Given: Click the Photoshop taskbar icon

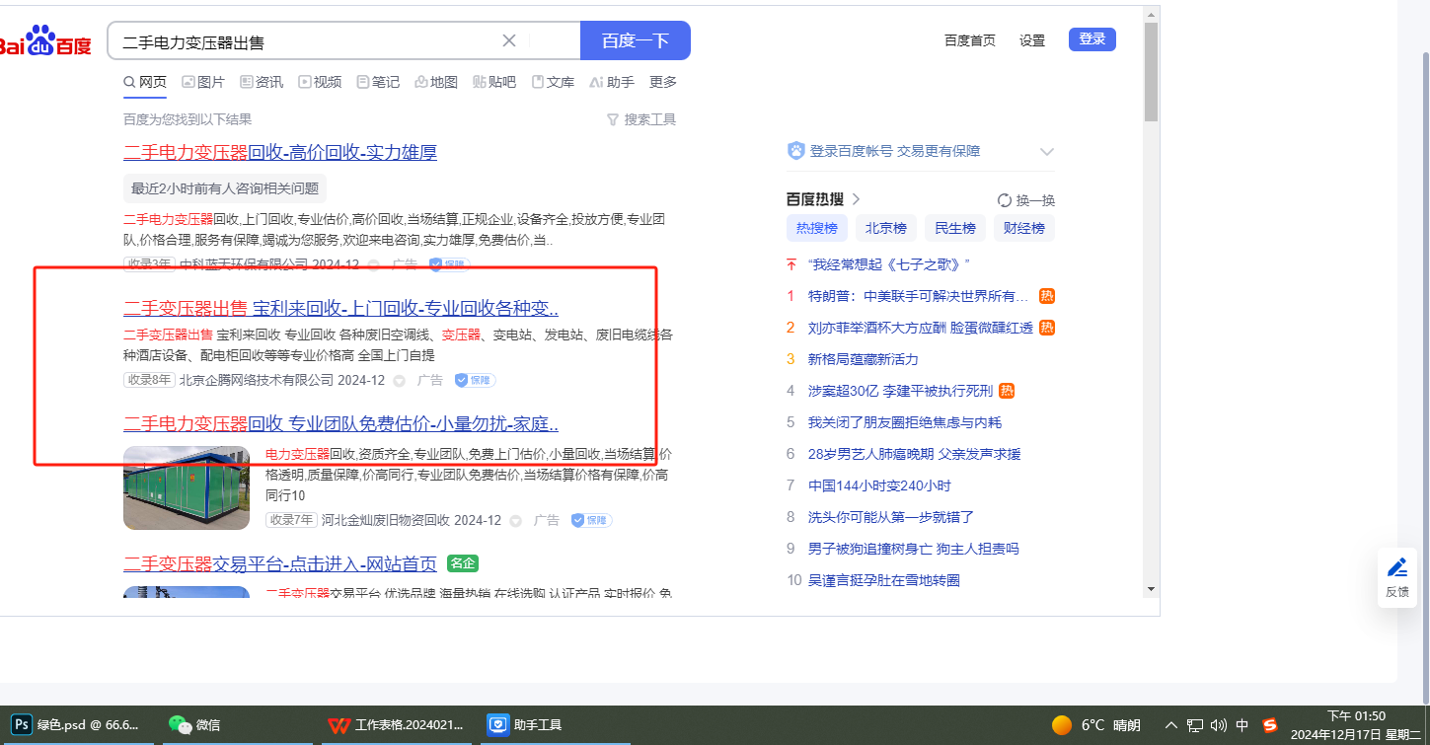Looking at the screenshot, I should pos(20,725).
